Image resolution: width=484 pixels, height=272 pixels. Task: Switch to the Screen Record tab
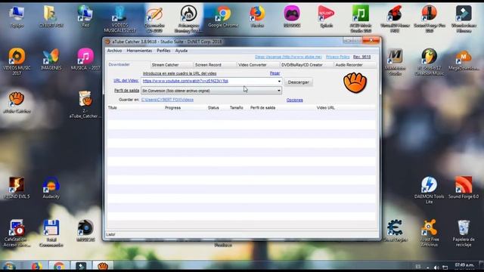coord(215,65)
